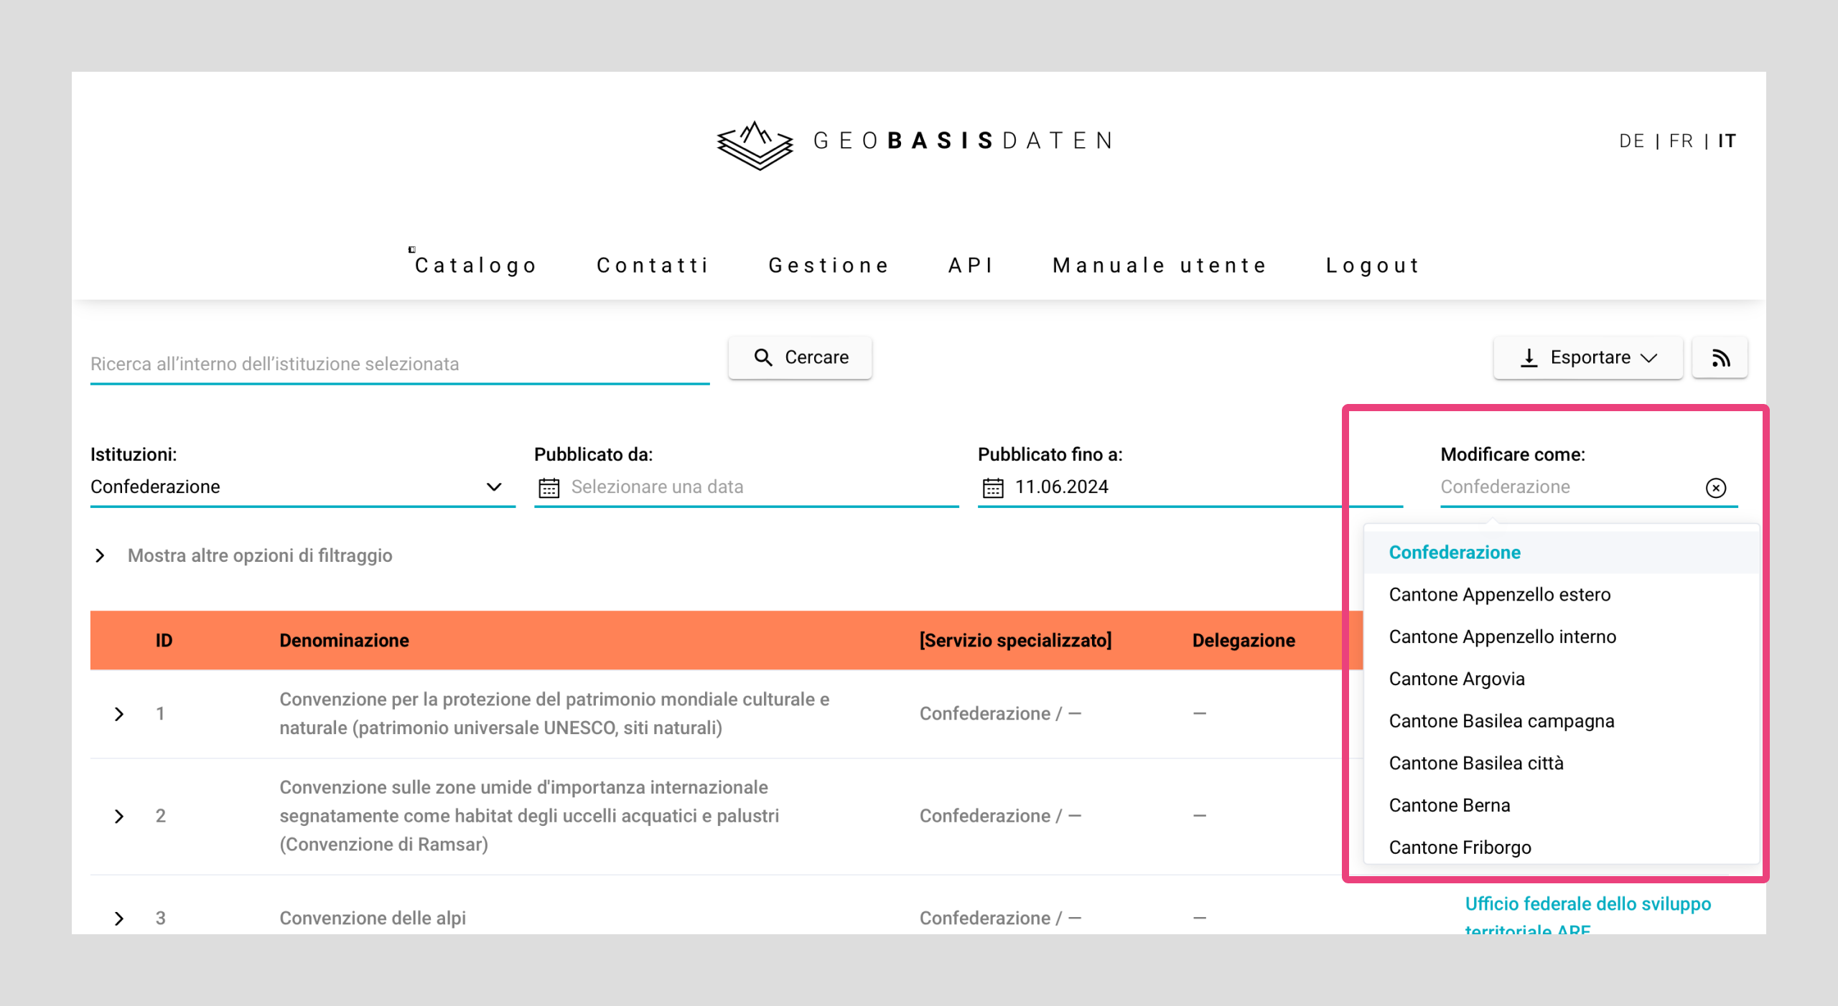Open the Istituzioni dropdown

pyautogui.click(x=302, y=487)
